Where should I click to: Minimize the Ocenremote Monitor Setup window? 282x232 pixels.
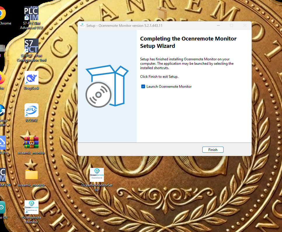[218, 25]
